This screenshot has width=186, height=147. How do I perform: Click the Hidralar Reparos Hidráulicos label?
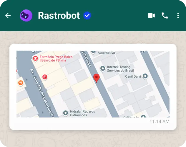[x=82, y=113]
